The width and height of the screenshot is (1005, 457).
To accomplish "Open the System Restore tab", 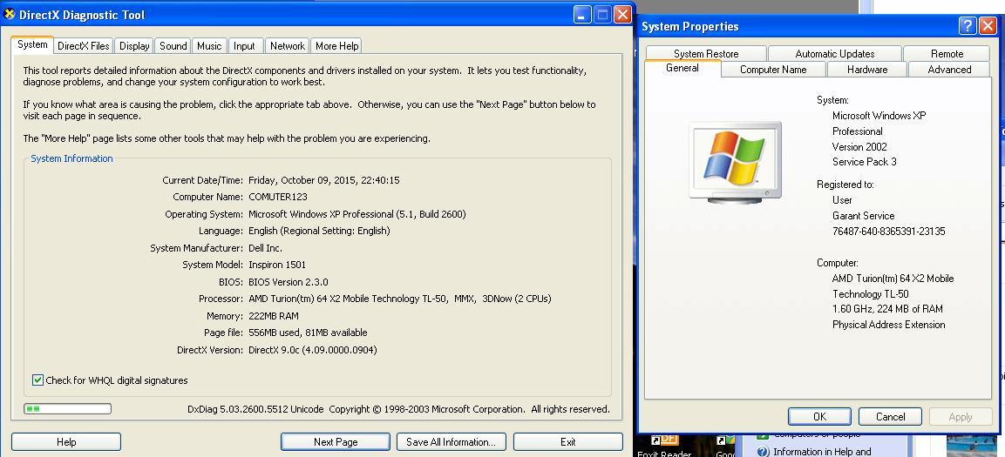I will click(706, 54).
